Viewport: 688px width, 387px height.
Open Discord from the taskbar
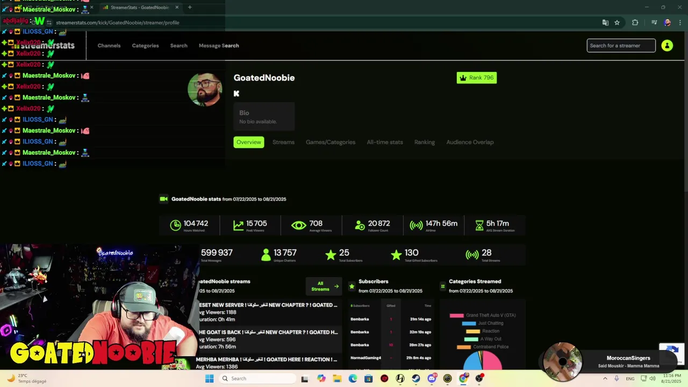pyautogui.click(x=432, y=378)
